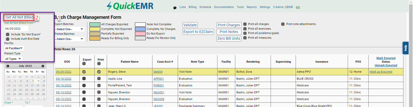Open the Settings menu

(x=265, y=7)
